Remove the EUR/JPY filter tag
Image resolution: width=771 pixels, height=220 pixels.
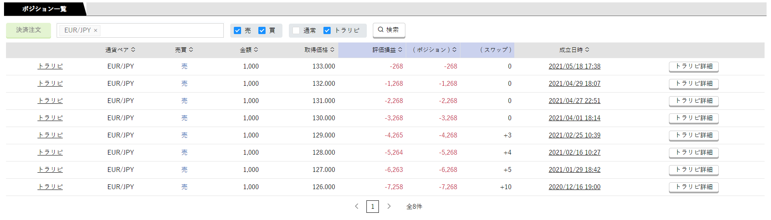(x=96, y=30)
